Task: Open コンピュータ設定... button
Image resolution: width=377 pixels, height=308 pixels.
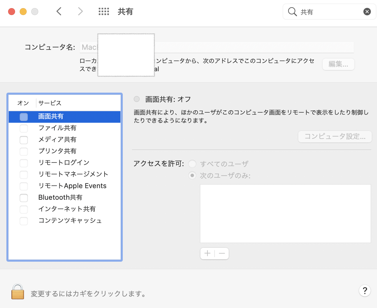Action: click(x=335, y=137)
